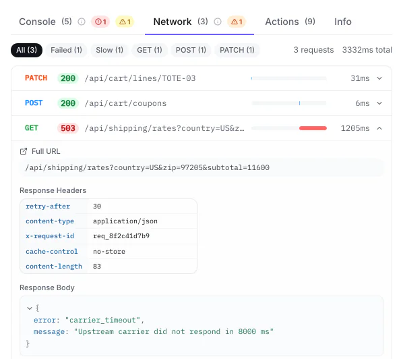Screen dimensions: 403x359
Task: Click the /api/cart/lines/TOTE-03 path
Action: [x=140, y=78]
